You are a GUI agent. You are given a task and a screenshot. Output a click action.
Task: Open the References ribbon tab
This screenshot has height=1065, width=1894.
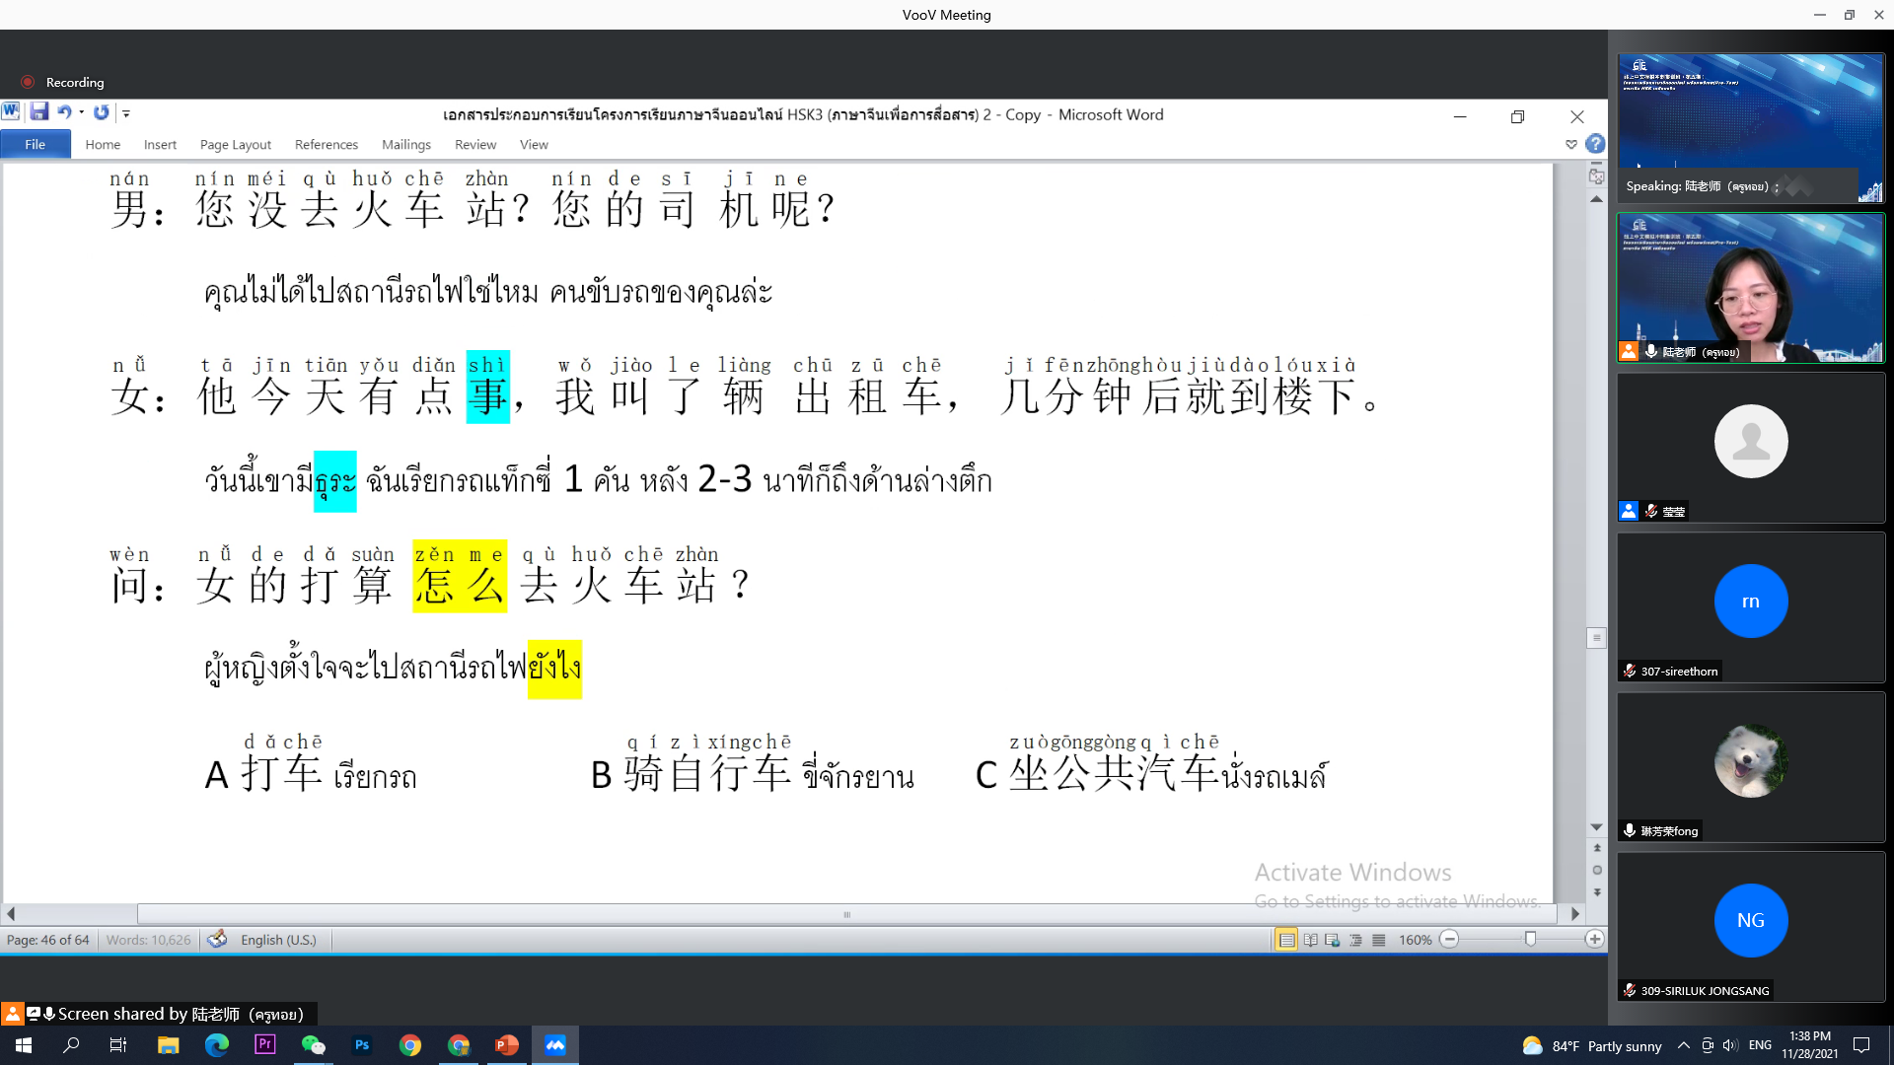point(327,144)
